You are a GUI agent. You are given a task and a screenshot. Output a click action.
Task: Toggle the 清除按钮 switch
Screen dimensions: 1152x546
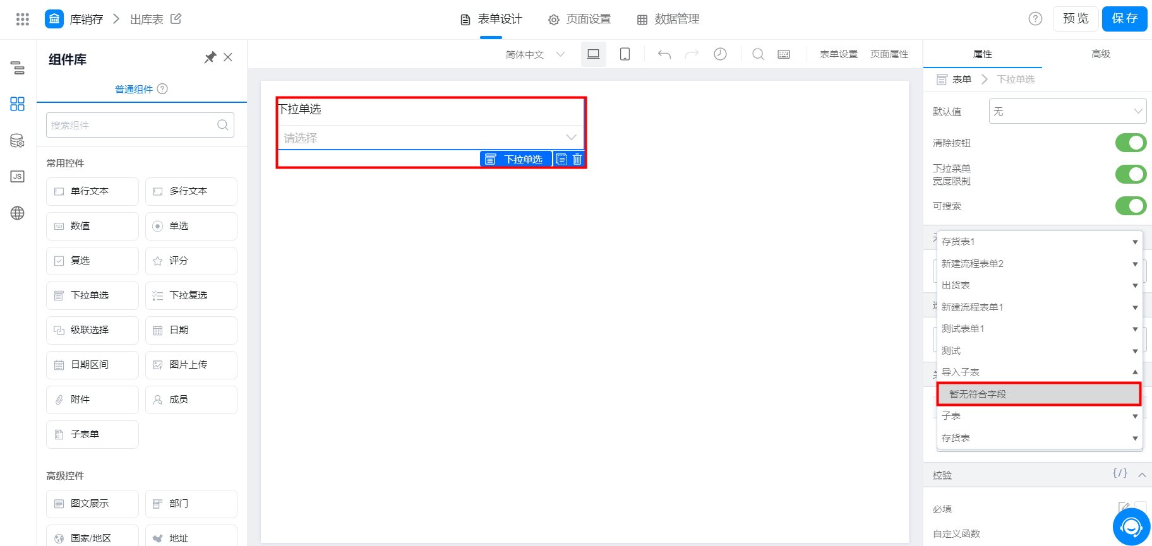pos(1131,143)
